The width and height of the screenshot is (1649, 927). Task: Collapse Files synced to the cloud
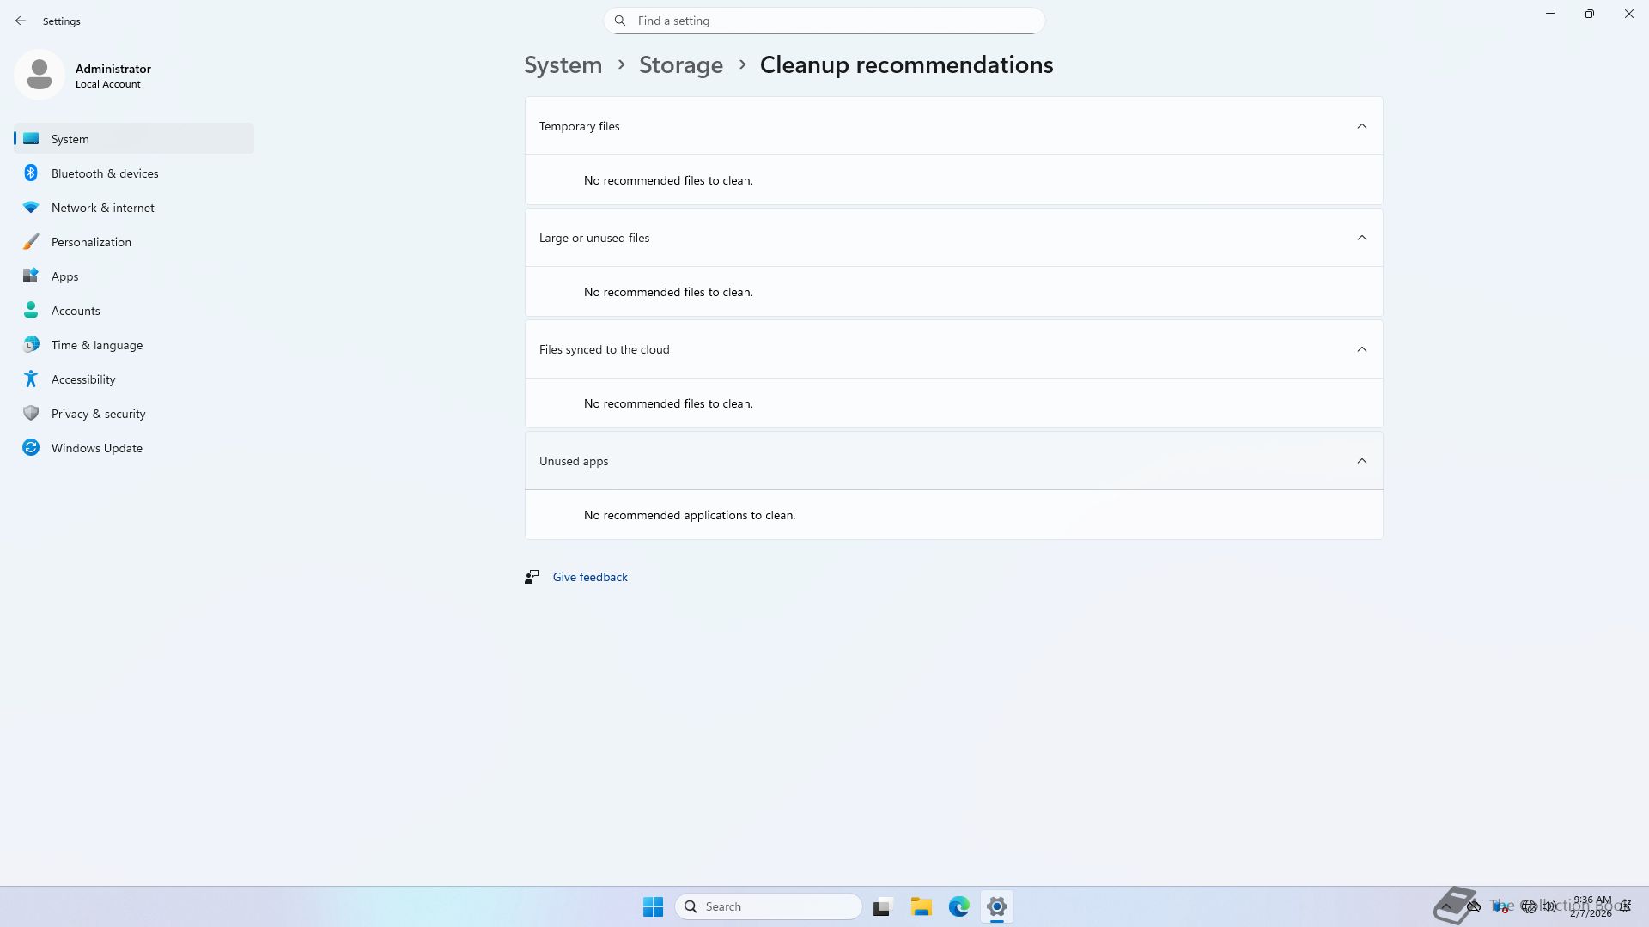1361,349
